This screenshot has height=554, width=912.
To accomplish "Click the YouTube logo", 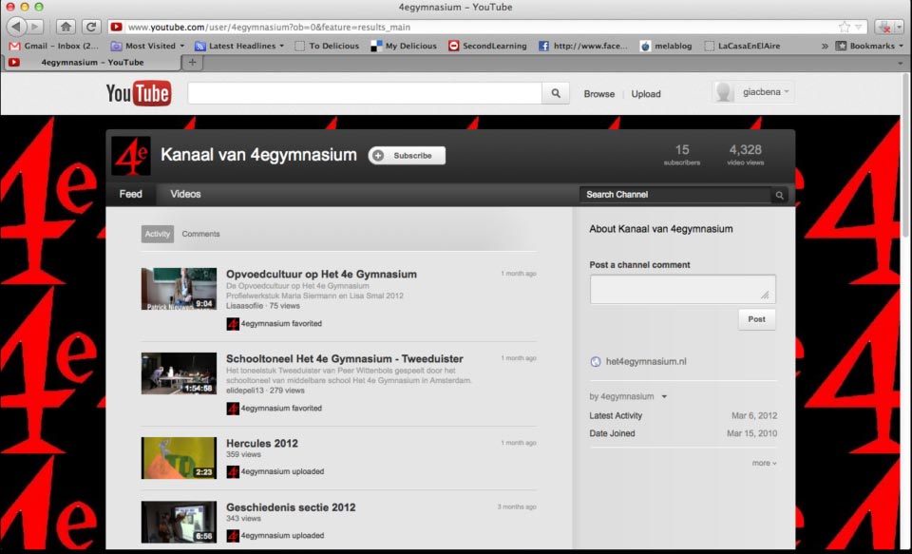I will pyautogui.click(x=139, y=93).
